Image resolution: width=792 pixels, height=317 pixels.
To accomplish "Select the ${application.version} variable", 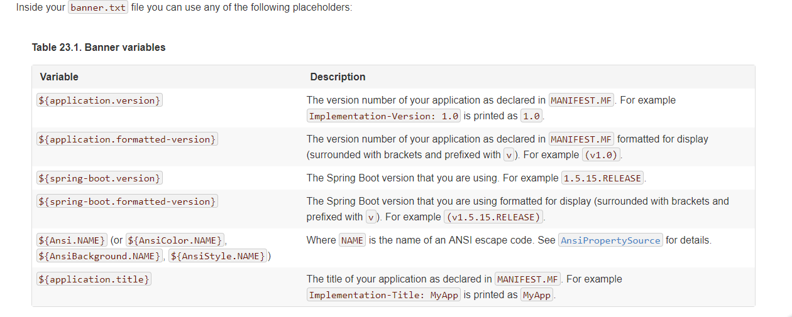I will click(x=99, y=100).
